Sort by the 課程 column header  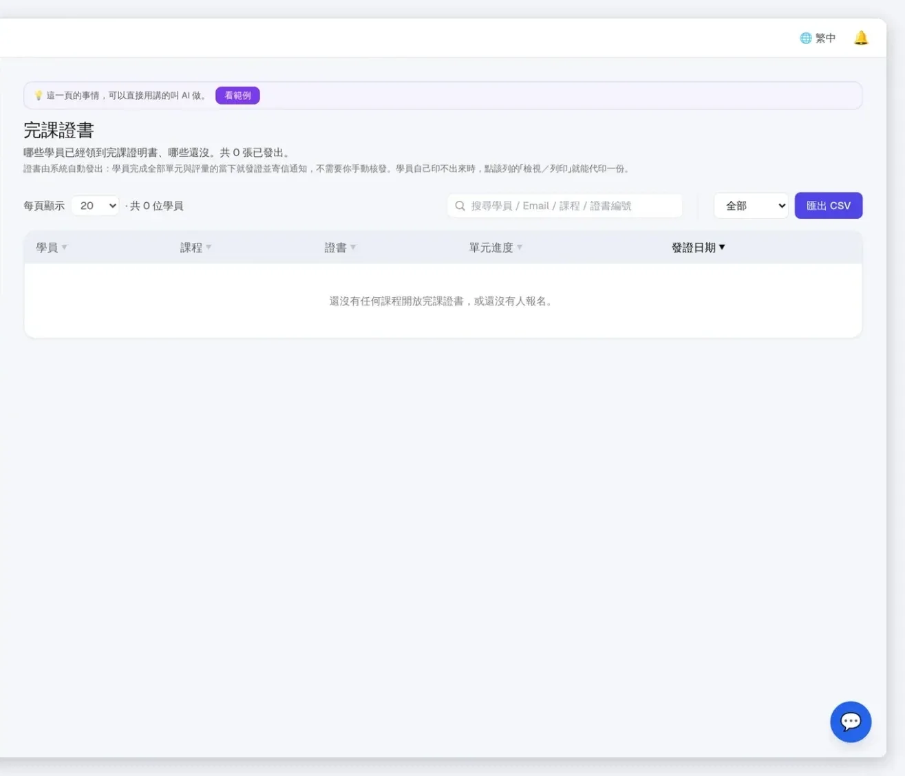[196, 248]
